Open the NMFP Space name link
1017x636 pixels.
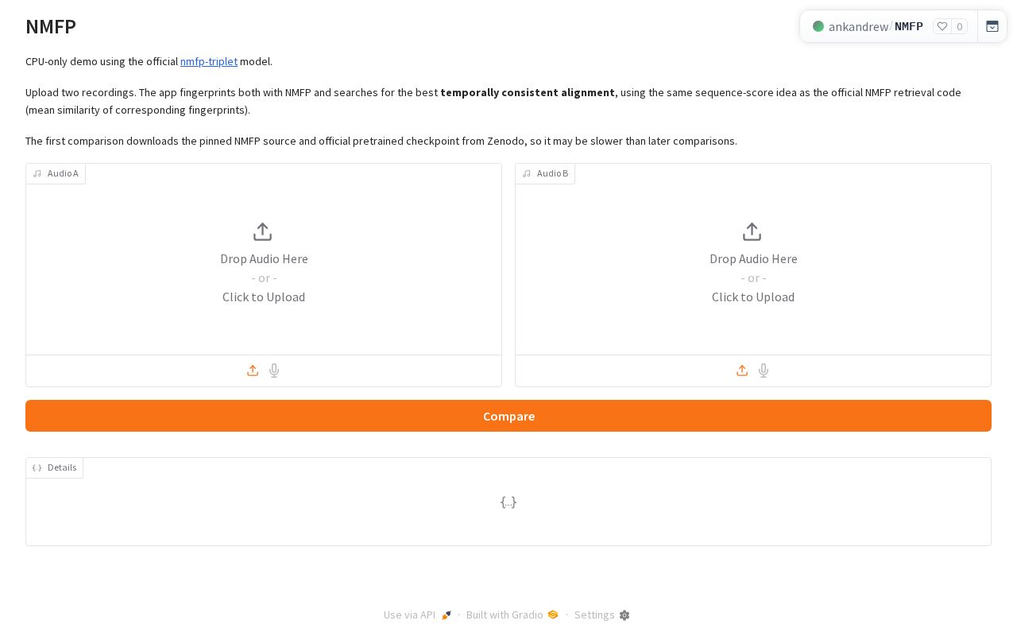[909, 26]
